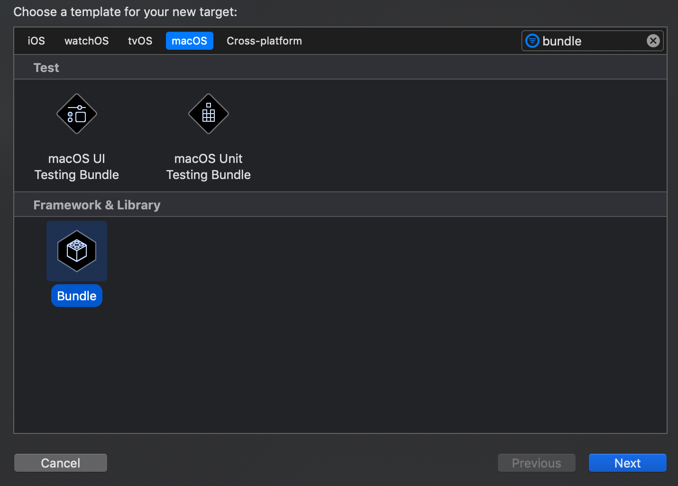Viewport: 678px width, 486px height.
Task: Open the tvOS templates tab
Action: (140, 41)
